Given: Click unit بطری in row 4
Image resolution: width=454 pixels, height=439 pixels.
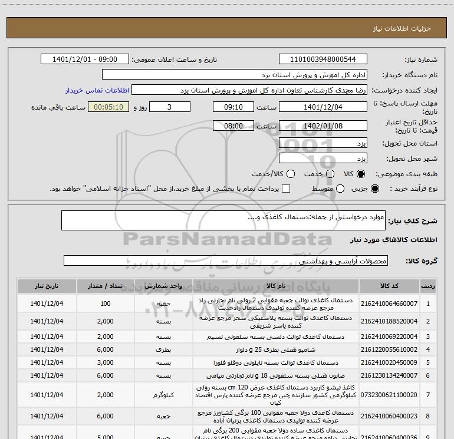Looking at the screenshot, I should coord(163,349).
